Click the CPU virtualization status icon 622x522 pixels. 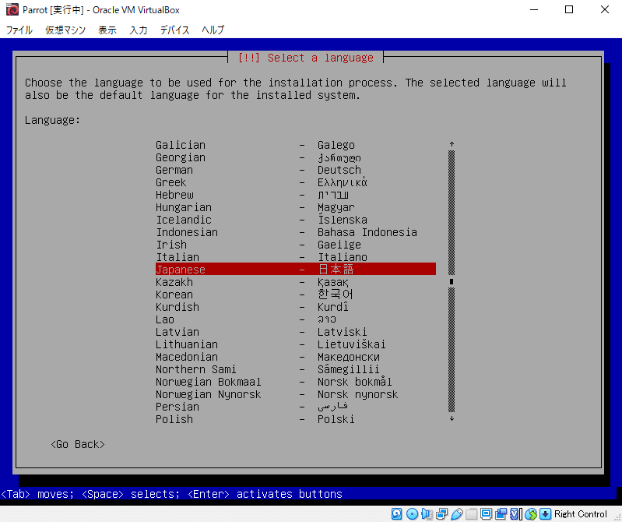click(515, 514)
